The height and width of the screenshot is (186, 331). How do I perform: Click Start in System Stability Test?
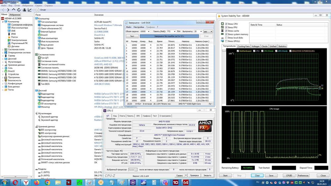click(x=225, y=175)
